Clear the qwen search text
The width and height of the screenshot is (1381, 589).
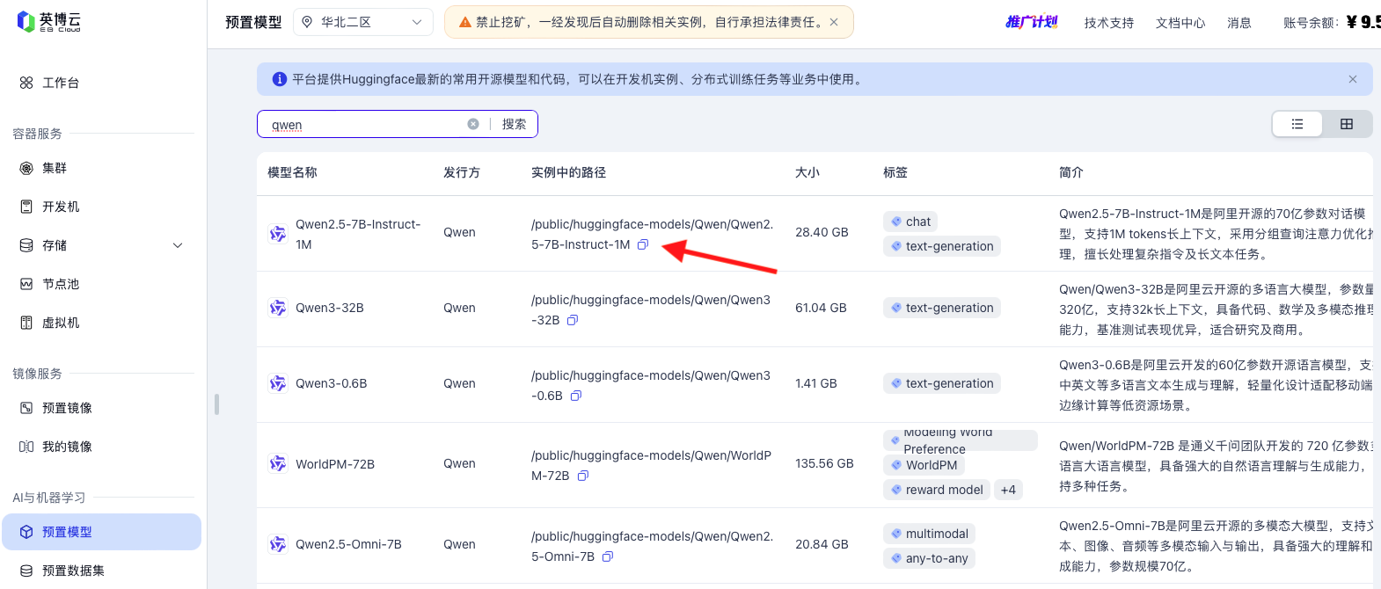pyautogui.click(x=473, y=124)
